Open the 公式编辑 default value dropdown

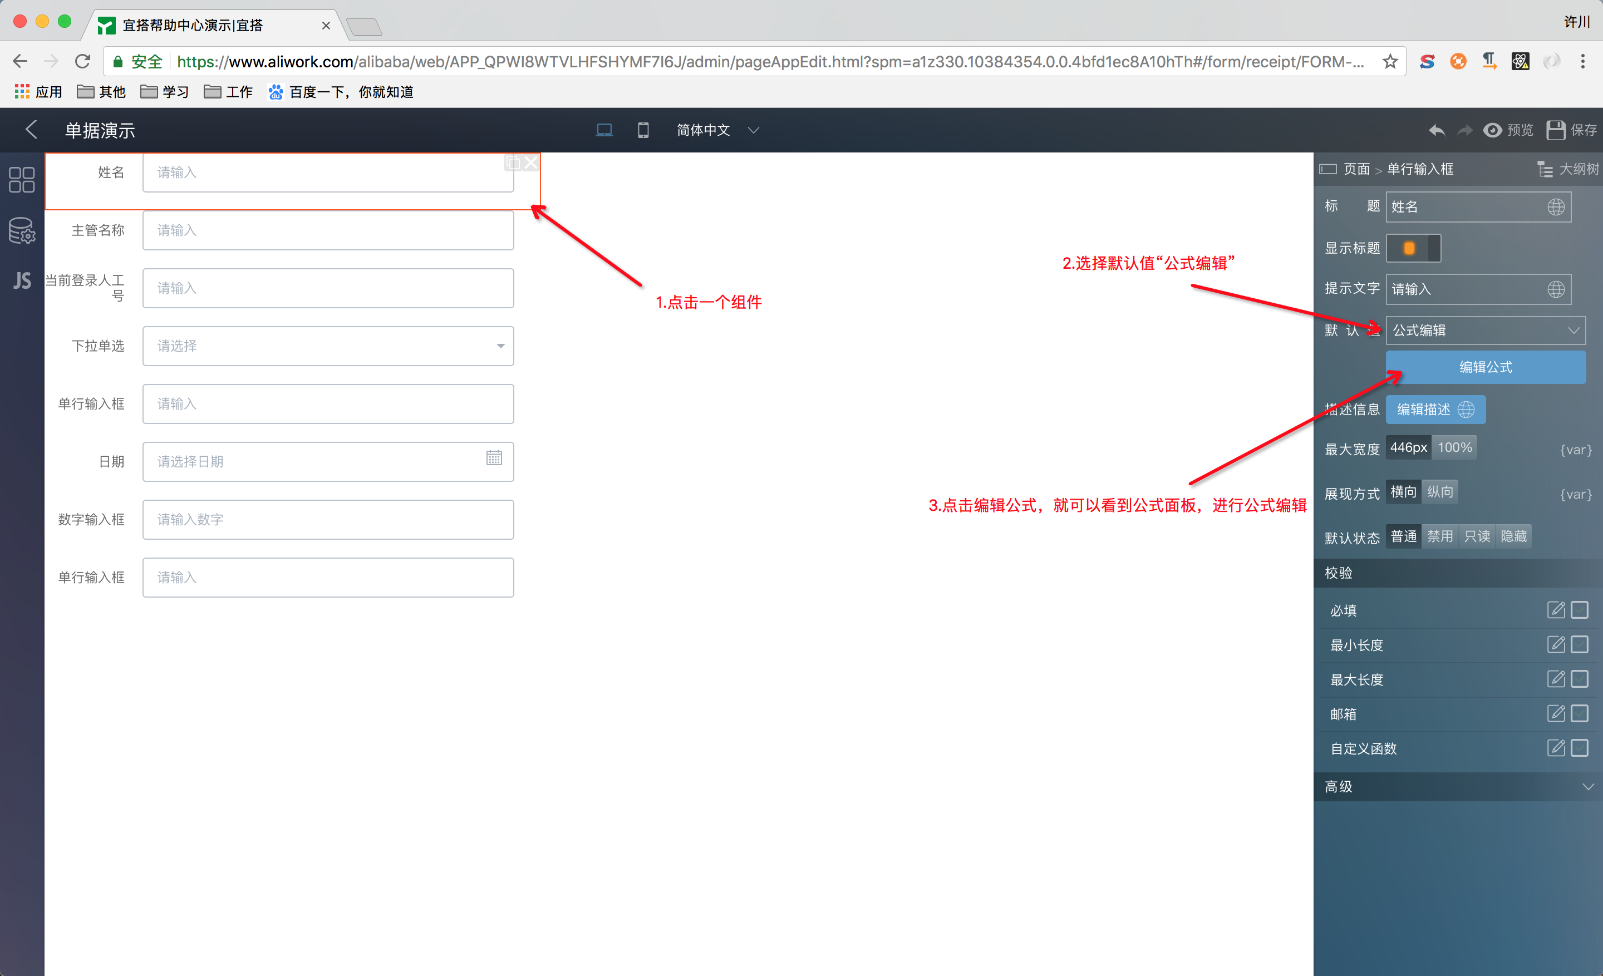coord(1485,331)
